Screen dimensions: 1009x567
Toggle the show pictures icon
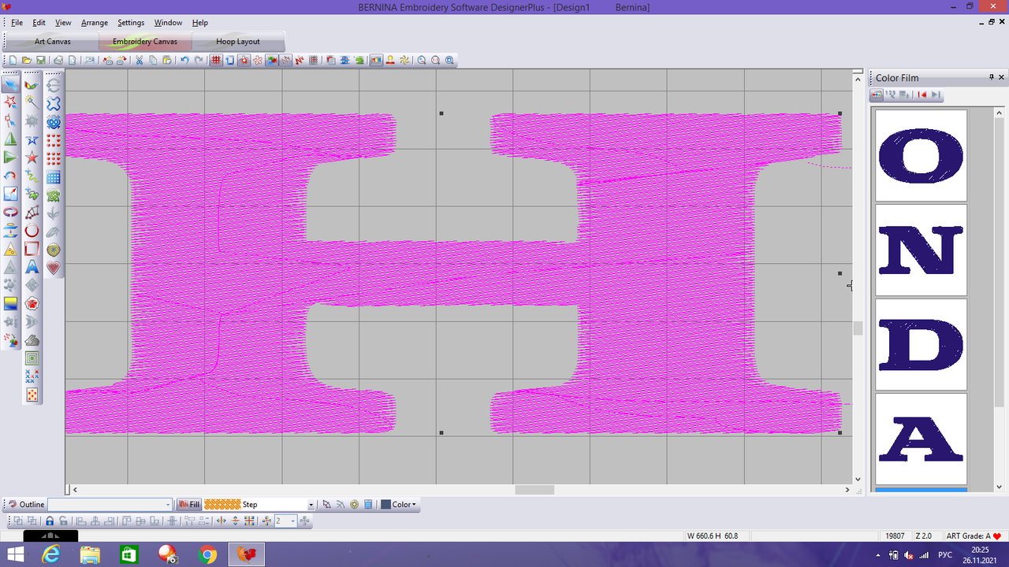[271, 60]
